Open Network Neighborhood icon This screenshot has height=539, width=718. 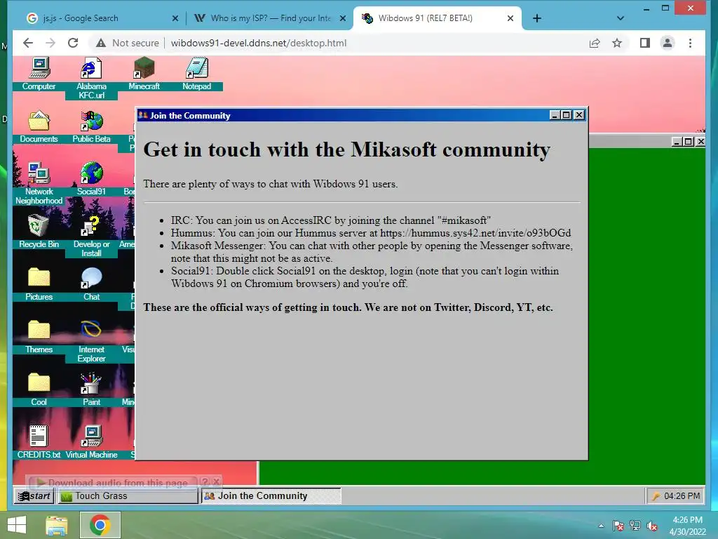[39, 183]
